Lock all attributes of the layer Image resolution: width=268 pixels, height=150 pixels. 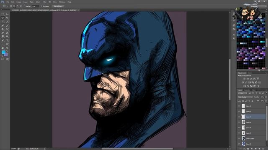coord(252,101)
